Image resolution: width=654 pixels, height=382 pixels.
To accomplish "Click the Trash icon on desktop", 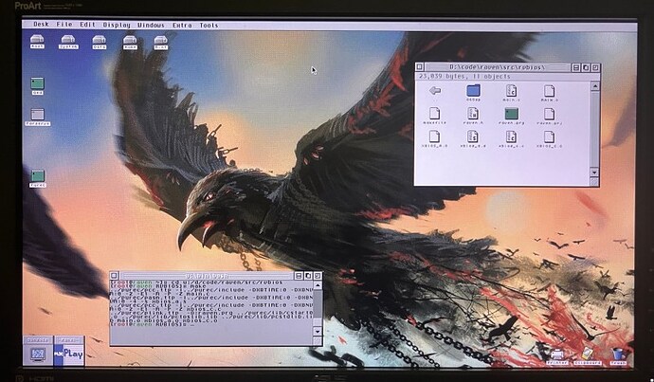I will point(619,356).
